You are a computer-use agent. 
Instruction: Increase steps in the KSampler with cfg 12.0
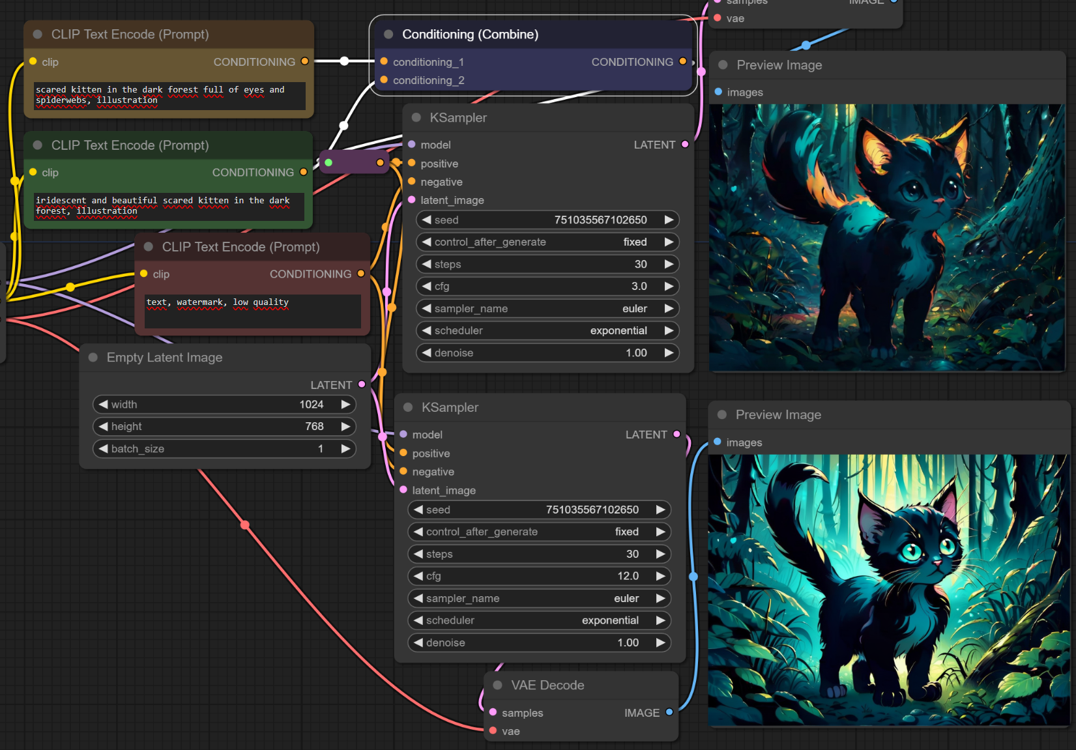tap(660, 554)
